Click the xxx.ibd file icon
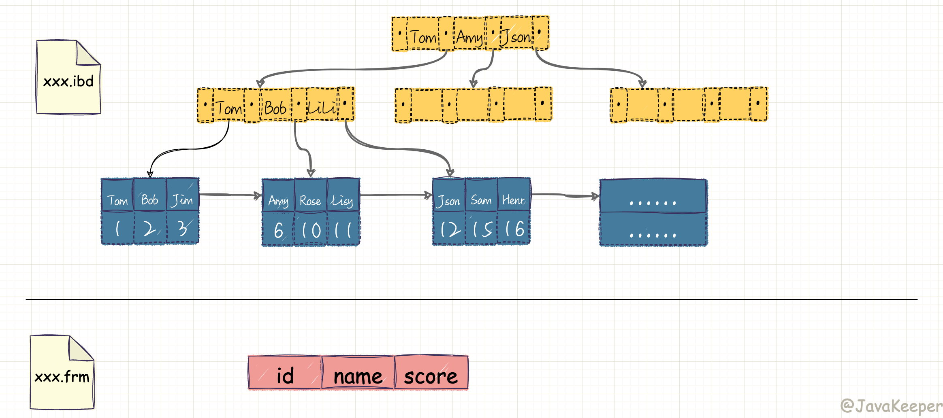The width and height of the screenshot is (943, 418). [x=68, y=78]
